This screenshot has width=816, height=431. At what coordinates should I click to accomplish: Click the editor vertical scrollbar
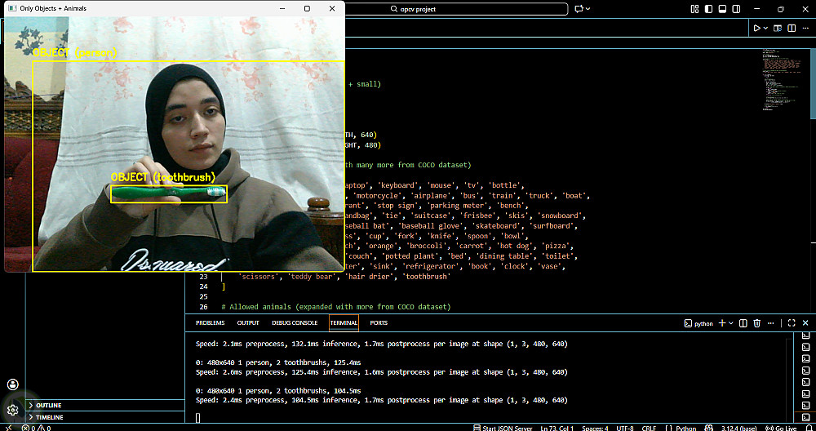813,83
